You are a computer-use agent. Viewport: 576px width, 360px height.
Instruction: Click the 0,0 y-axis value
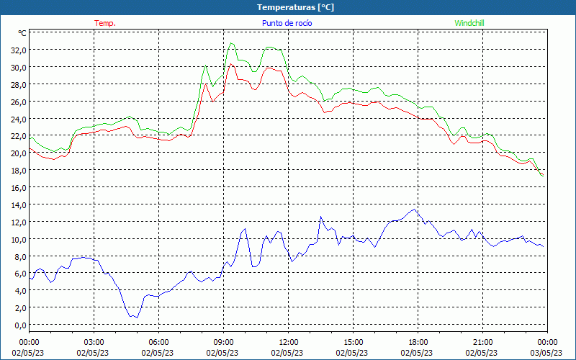[20, 325]
